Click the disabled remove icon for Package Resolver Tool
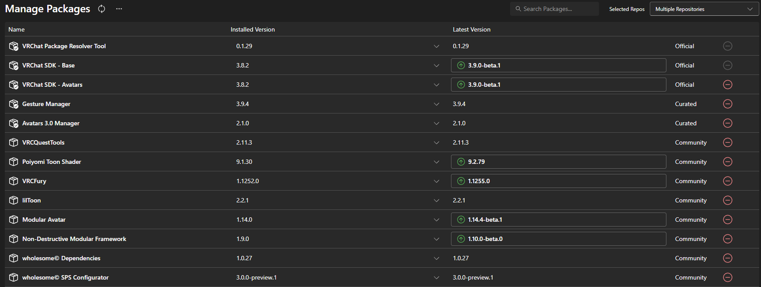This screenshot has width=761, height=287. 728,46
